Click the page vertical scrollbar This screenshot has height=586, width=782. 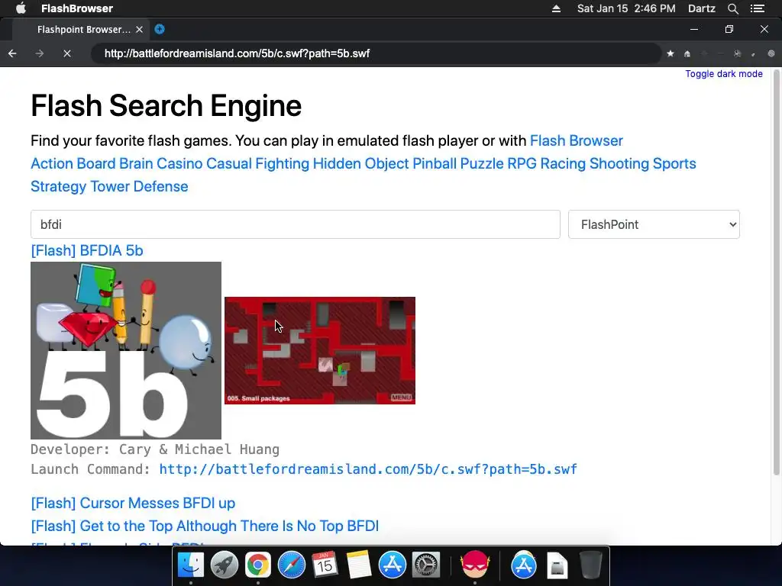(x=777, y=272)
